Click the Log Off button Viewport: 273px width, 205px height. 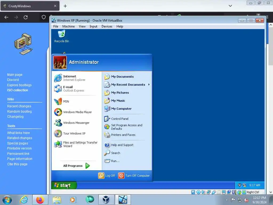pyautogui.click(x=107, y=176)
